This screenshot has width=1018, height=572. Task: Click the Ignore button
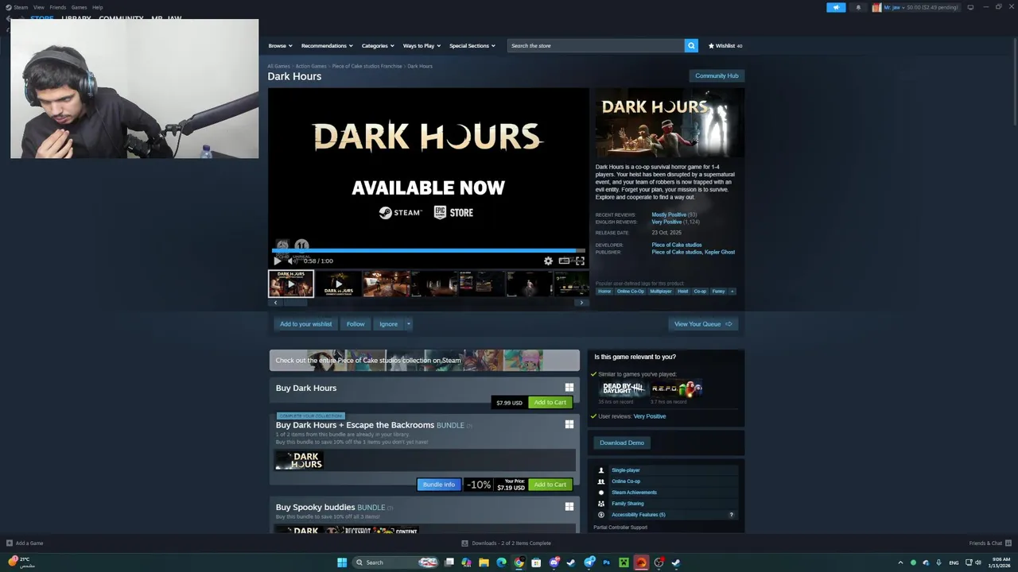tap(388, 323)
